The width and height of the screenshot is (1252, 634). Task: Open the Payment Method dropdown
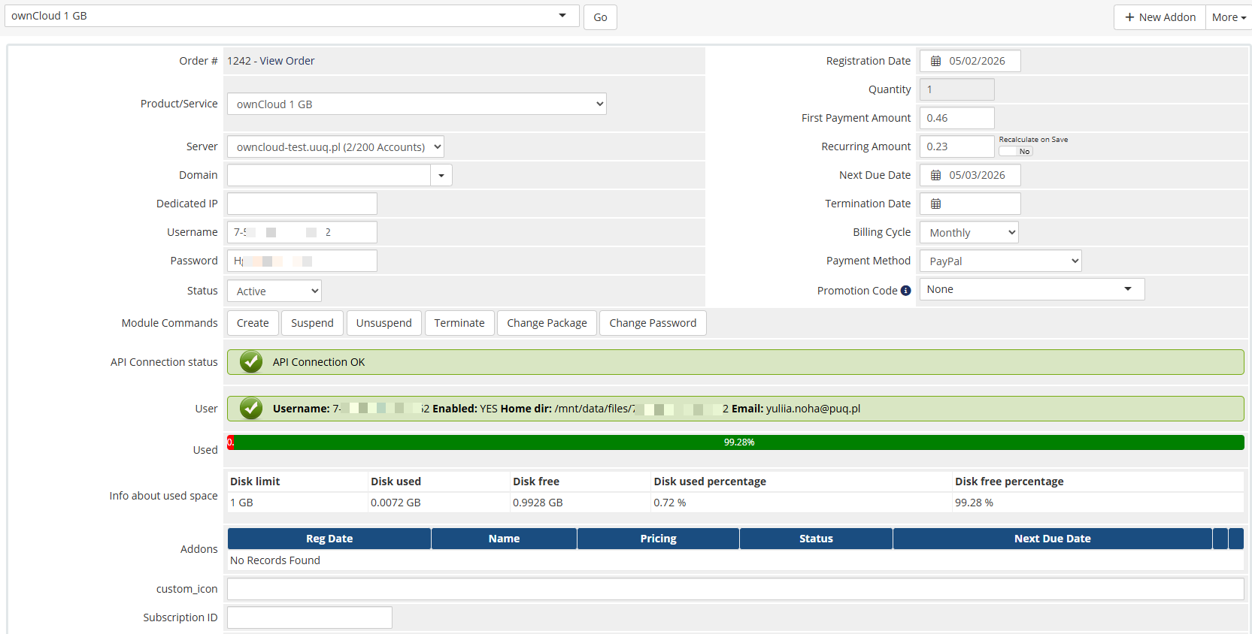click(1000, 261)
